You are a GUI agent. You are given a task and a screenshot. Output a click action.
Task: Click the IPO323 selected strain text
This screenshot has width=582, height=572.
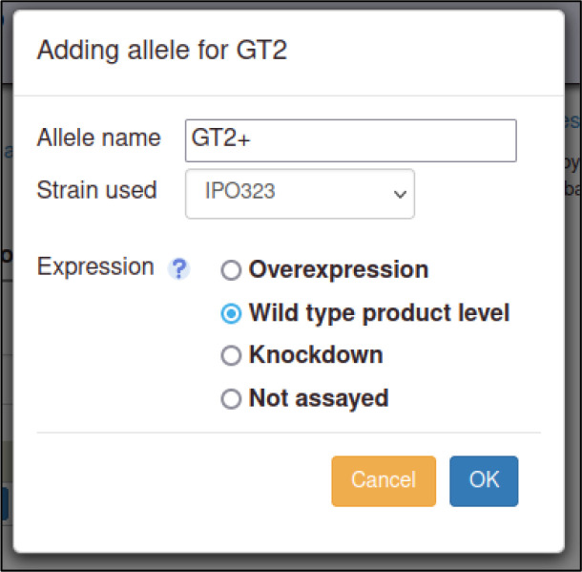239,191
